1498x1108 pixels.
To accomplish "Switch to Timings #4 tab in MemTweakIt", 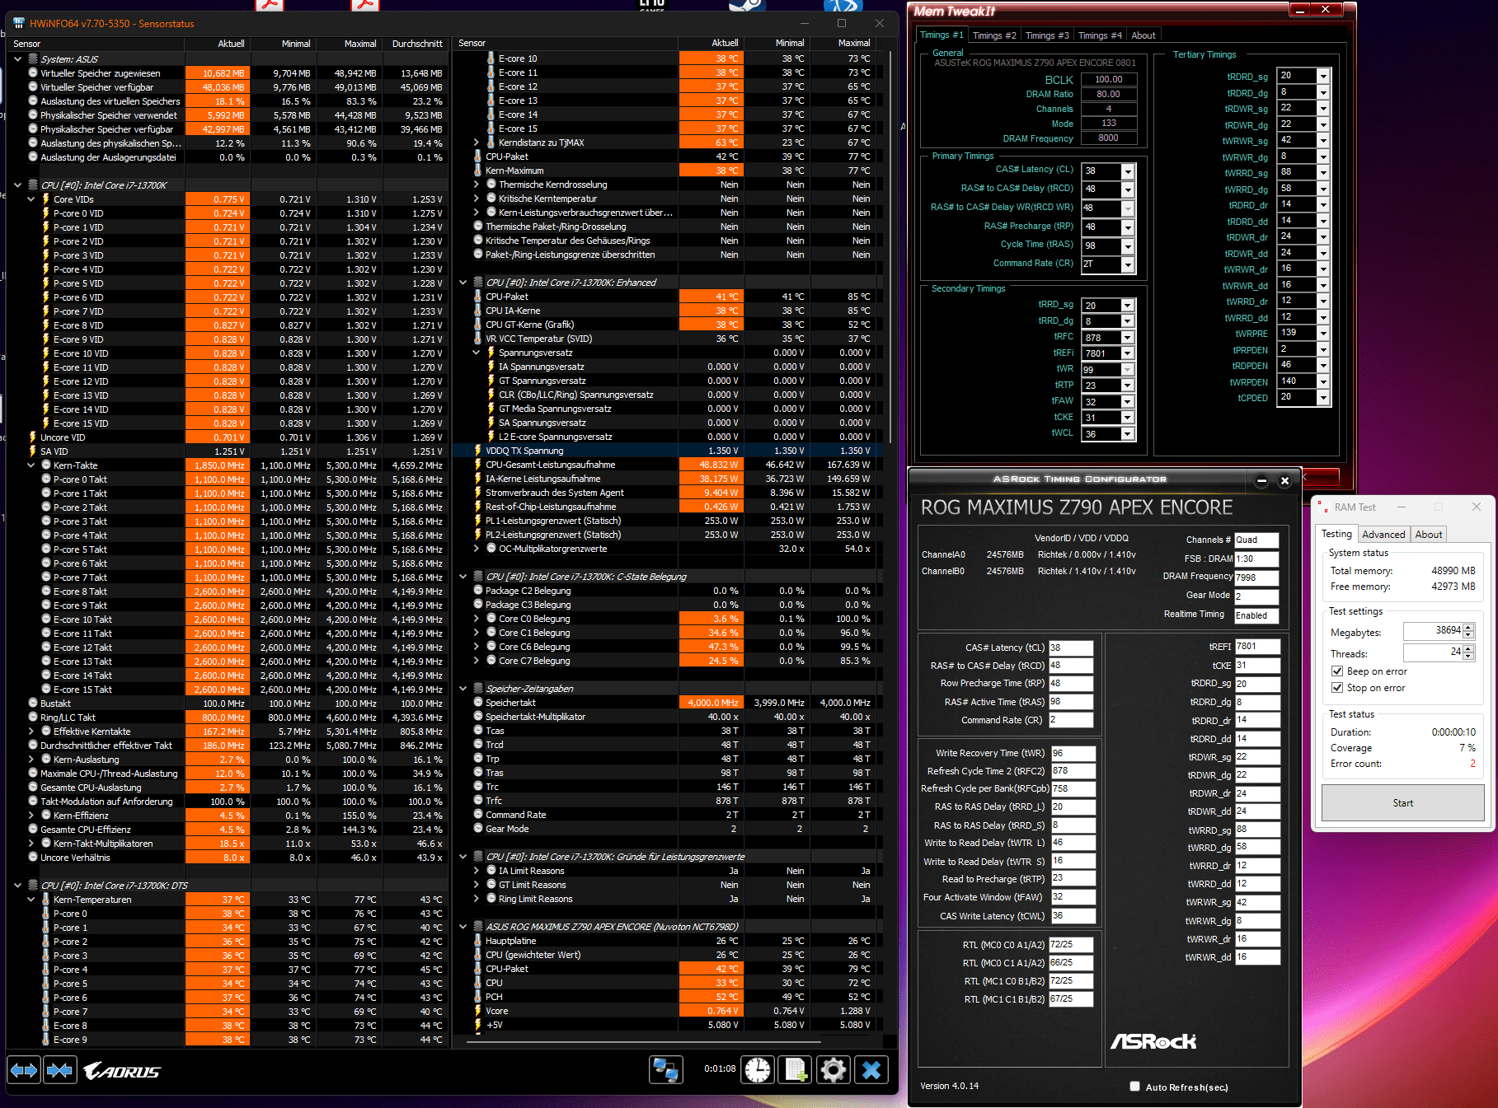I will tap(1100, 35).
